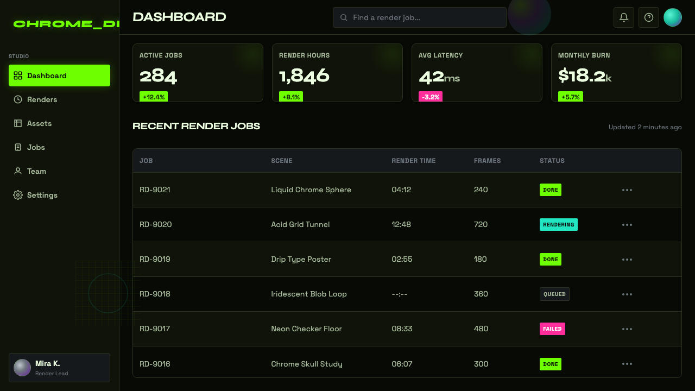Click the STATUS column header
The width and height of the screenshot is (695, 391).
[552, 161]
